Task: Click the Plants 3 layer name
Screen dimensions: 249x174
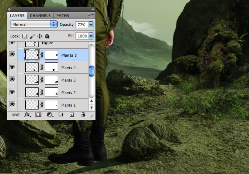Action: [x=68, y=80]
